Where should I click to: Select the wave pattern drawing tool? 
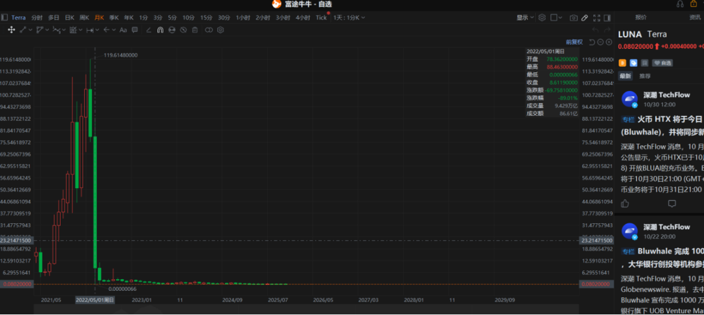57,30
